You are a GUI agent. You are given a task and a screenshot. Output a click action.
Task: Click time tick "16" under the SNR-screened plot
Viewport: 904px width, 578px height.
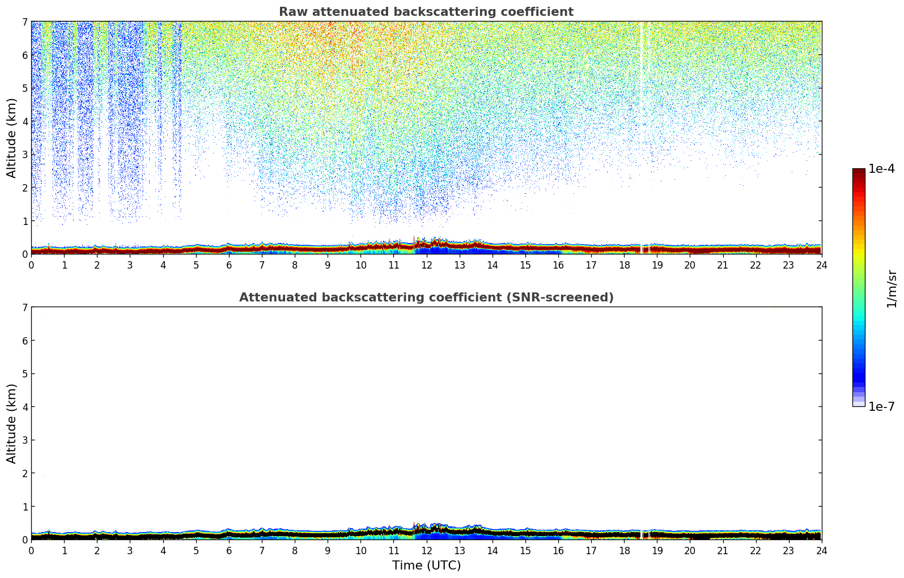point(558,550)
